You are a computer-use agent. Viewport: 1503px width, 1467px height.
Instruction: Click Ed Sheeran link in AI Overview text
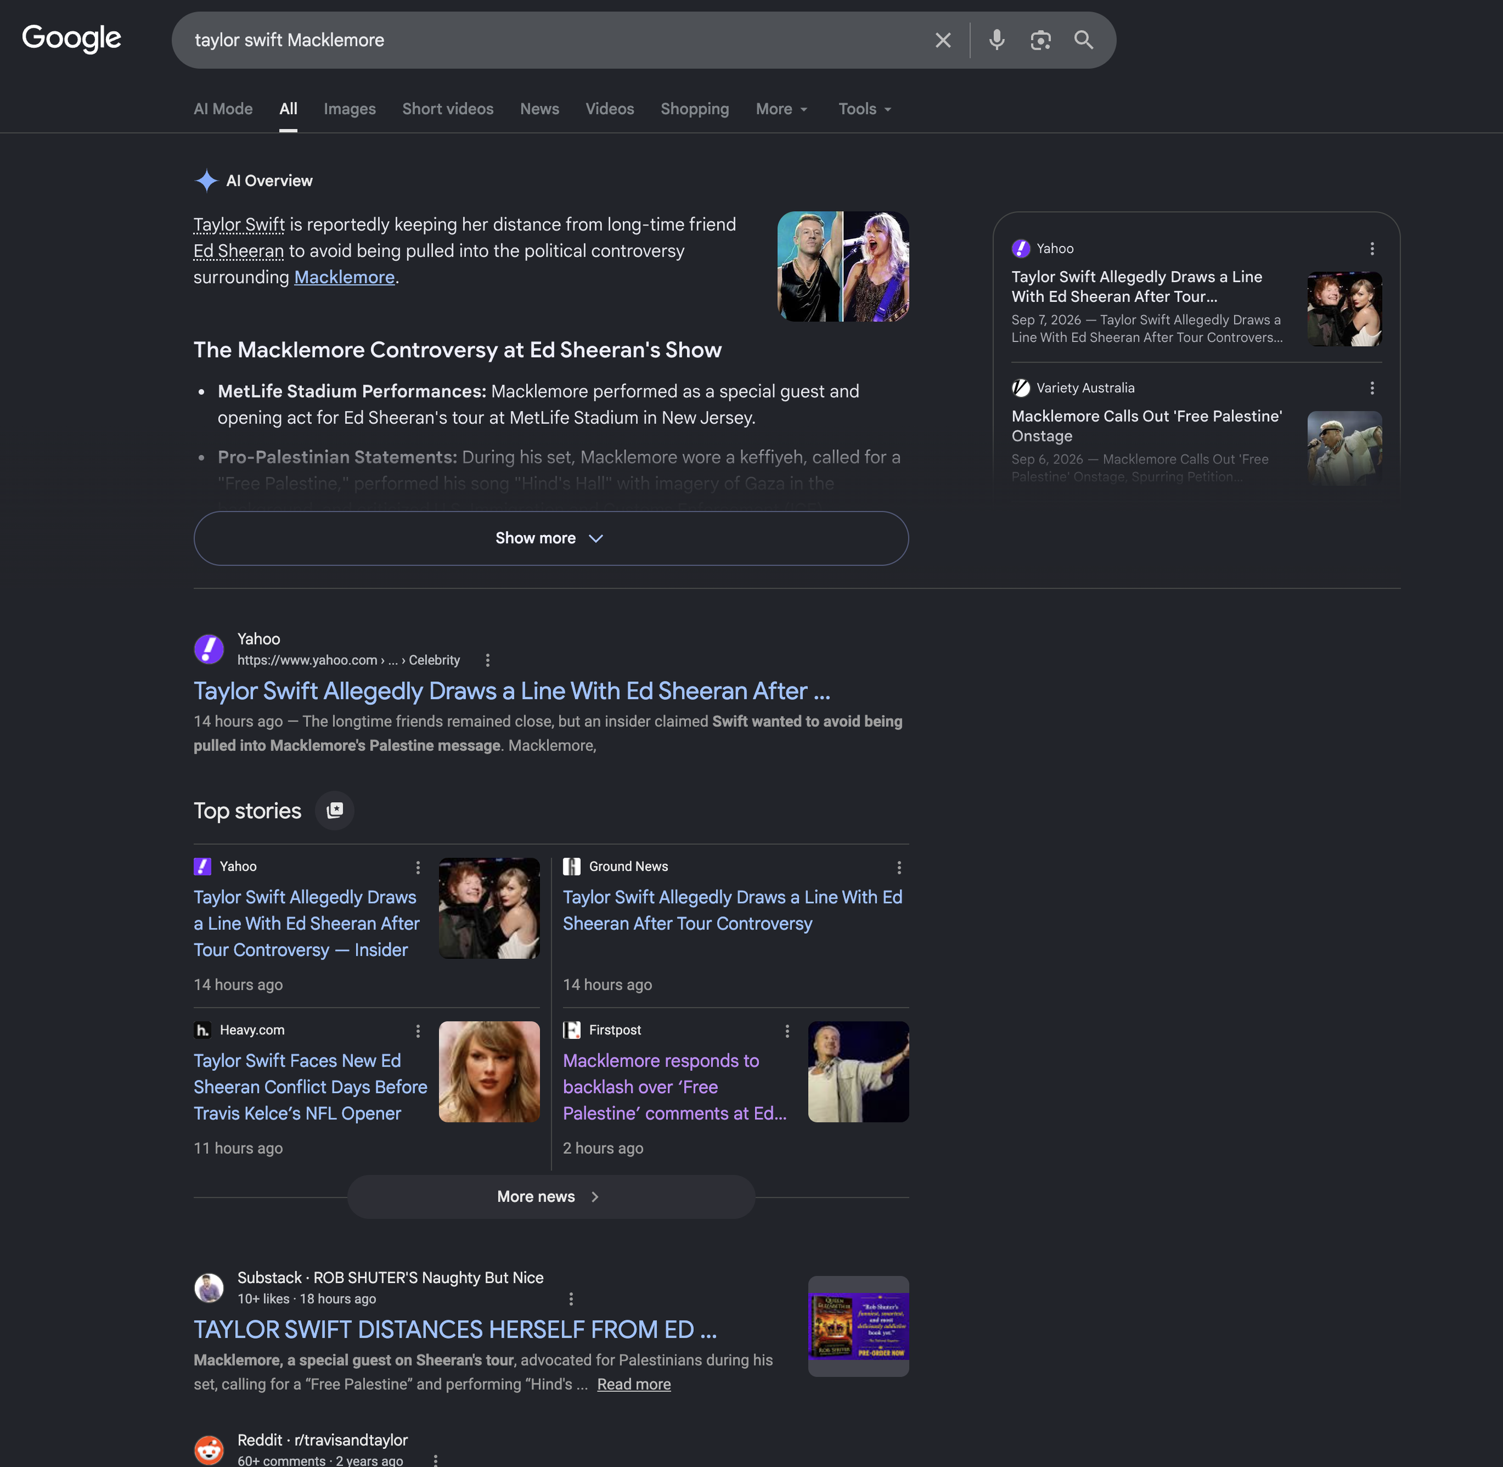pos(239,251)
